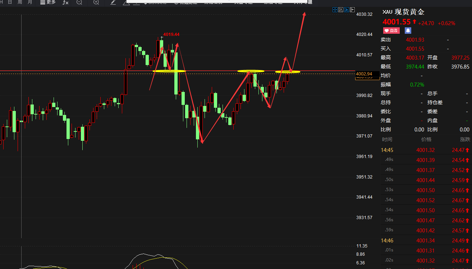
Task: Open the 更多 periods menu
Action: [48, 2]
